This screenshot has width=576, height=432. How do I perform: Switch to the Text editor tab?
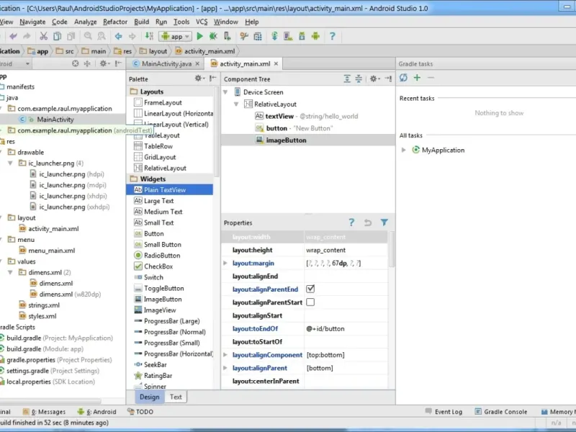coord(175,397)
